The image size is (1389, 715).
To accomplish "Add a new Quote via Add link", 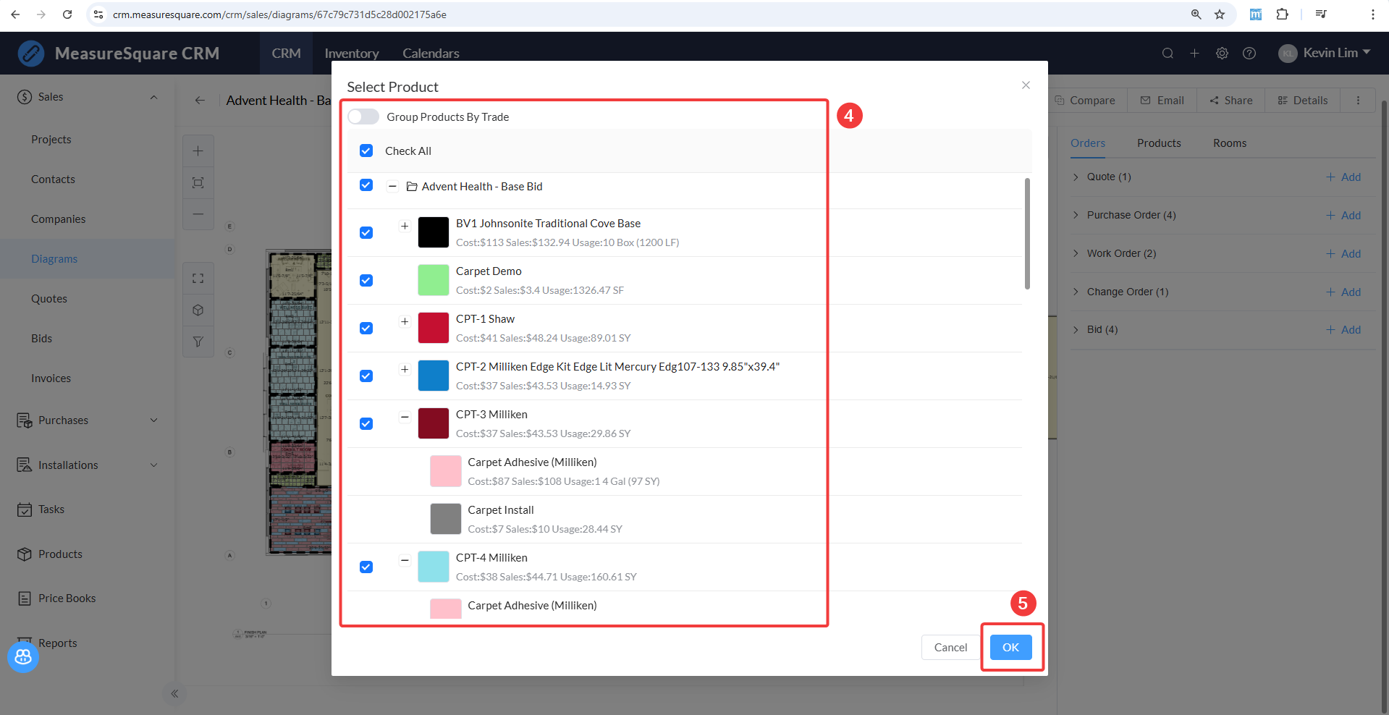I will point(1343,177).
